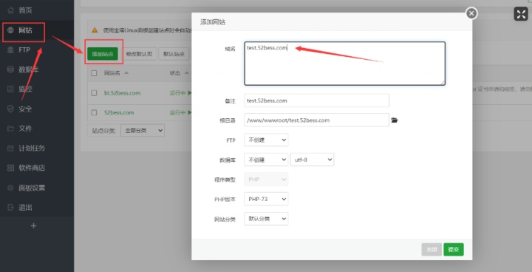532x272 pixels.
Task: Open the 文件 files menu item
Action: point(37,129)
